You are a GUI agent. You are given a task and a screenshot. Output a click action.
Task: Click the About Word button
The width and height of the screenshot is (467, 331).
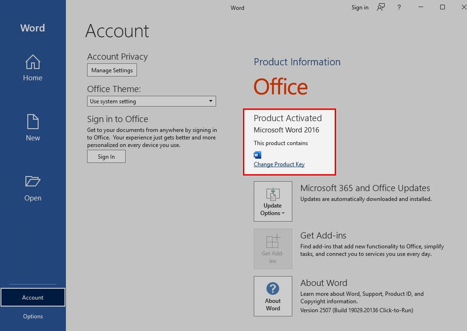coord(273,296)
